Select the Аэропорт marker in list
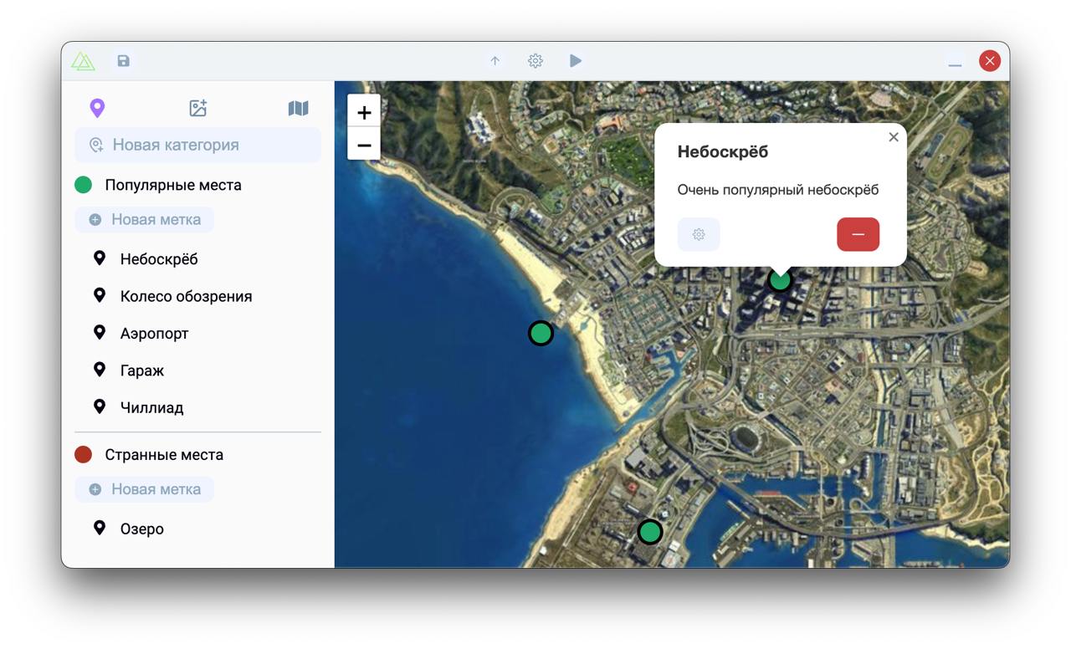1071x649 pixels. pos(155,334)
